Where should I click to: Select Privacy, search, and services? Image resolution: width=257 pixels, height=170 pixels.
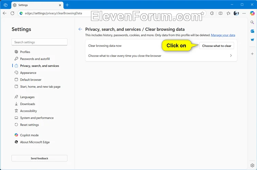39,66
